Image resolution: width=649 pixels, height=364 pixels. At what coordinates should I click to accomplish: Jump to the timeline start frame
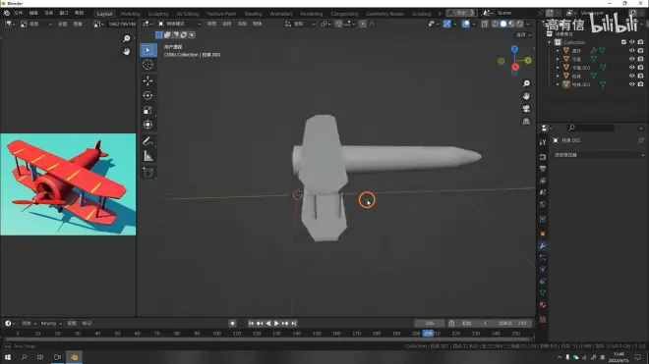(251, 324)
